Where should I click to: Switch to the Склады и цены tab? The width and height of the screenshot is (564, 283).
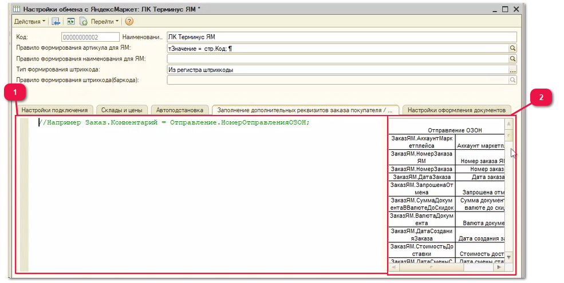click(121, 110)
